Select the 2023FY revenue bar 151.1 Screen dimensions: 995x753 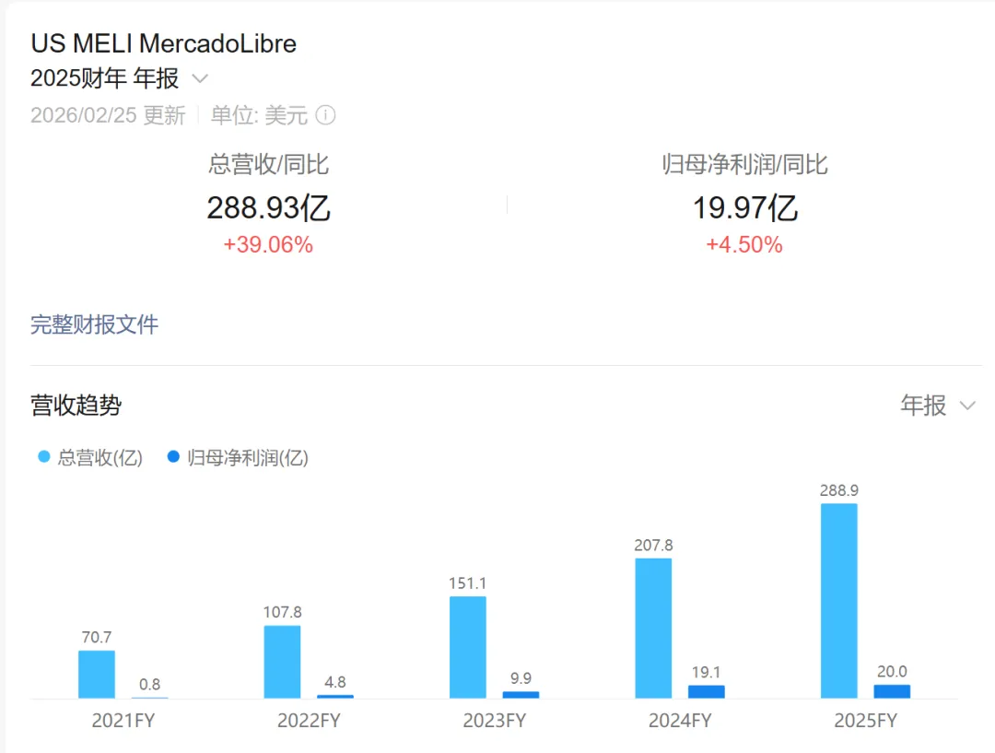pos(467,647)
